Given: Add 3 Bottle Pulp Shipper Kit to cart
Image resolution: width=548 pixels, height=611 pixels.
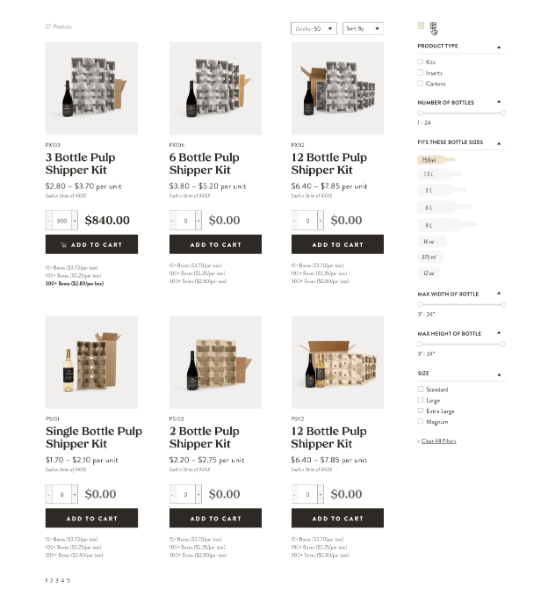Looking at the screenshot, I should point(91,244).
